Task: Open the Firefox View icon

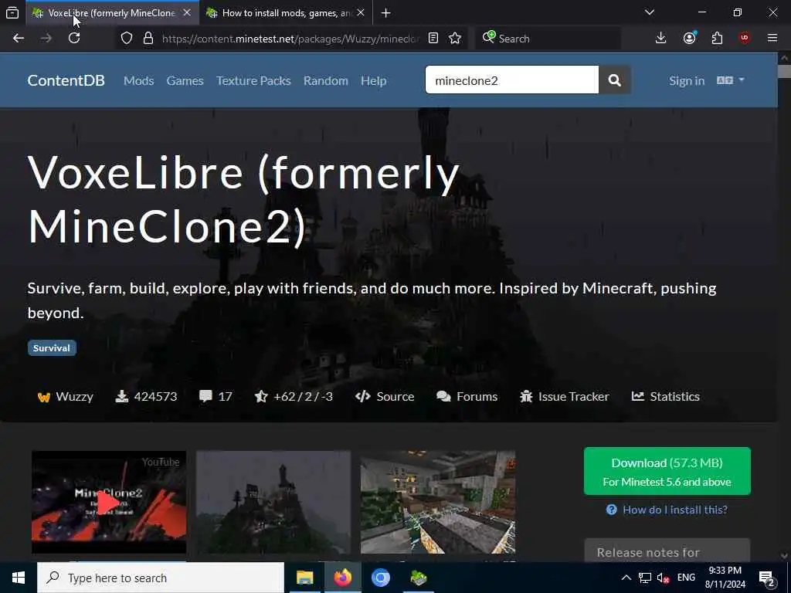Action: point(12,12)
